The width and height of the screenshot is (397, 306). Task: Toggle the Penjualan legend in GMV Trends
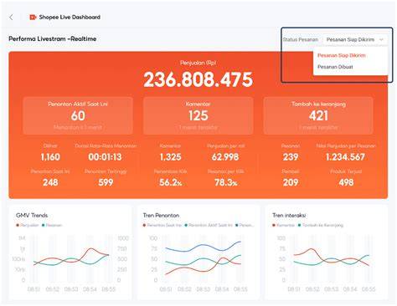coord(28,225)
